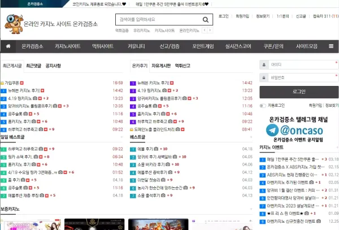Expand 보증카지노 section with plus
The height and width of the screenshot is (230, 339).
[251, 209]
